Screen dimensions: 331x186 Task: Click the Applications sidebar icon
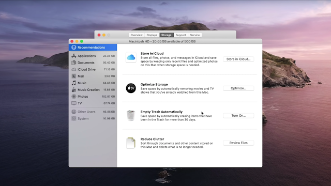(73, 56)
